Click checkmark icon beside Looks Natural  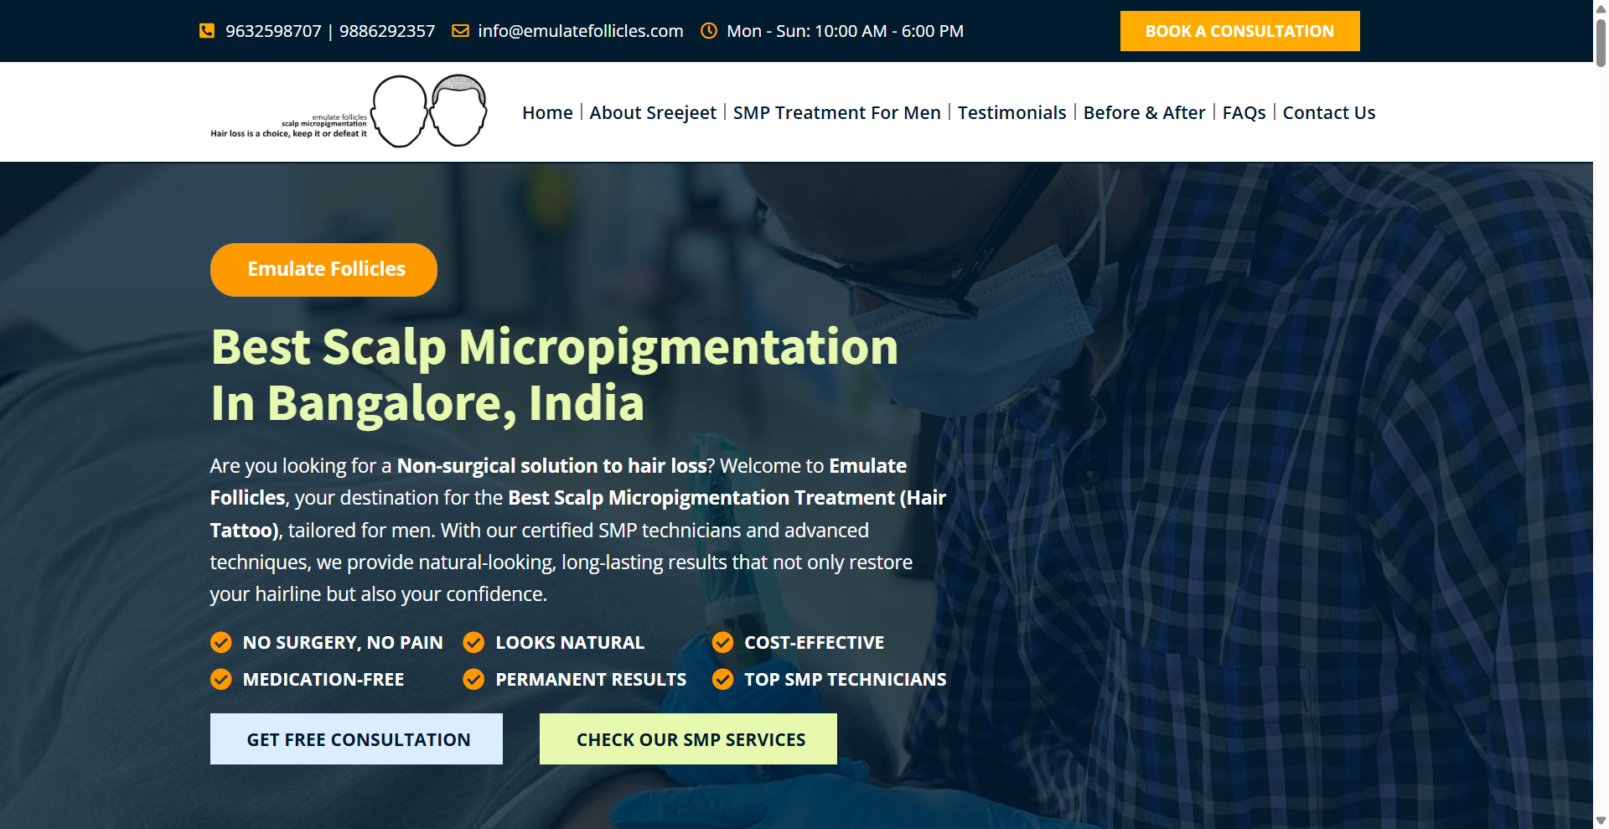click(473, 643)
